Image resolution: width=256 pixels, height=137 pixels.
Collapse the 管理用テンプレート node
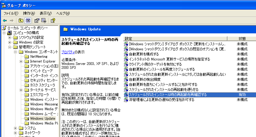(x=10, y=47)
